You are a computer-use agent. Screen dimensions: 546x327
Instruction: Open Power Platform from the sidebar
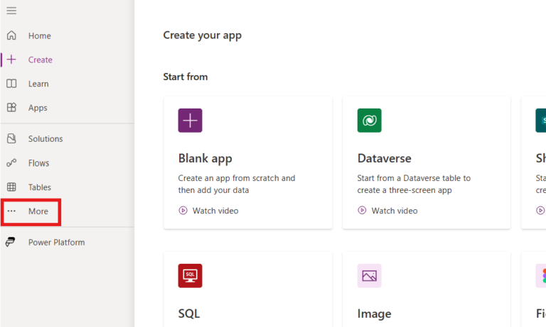pos(56,243)
